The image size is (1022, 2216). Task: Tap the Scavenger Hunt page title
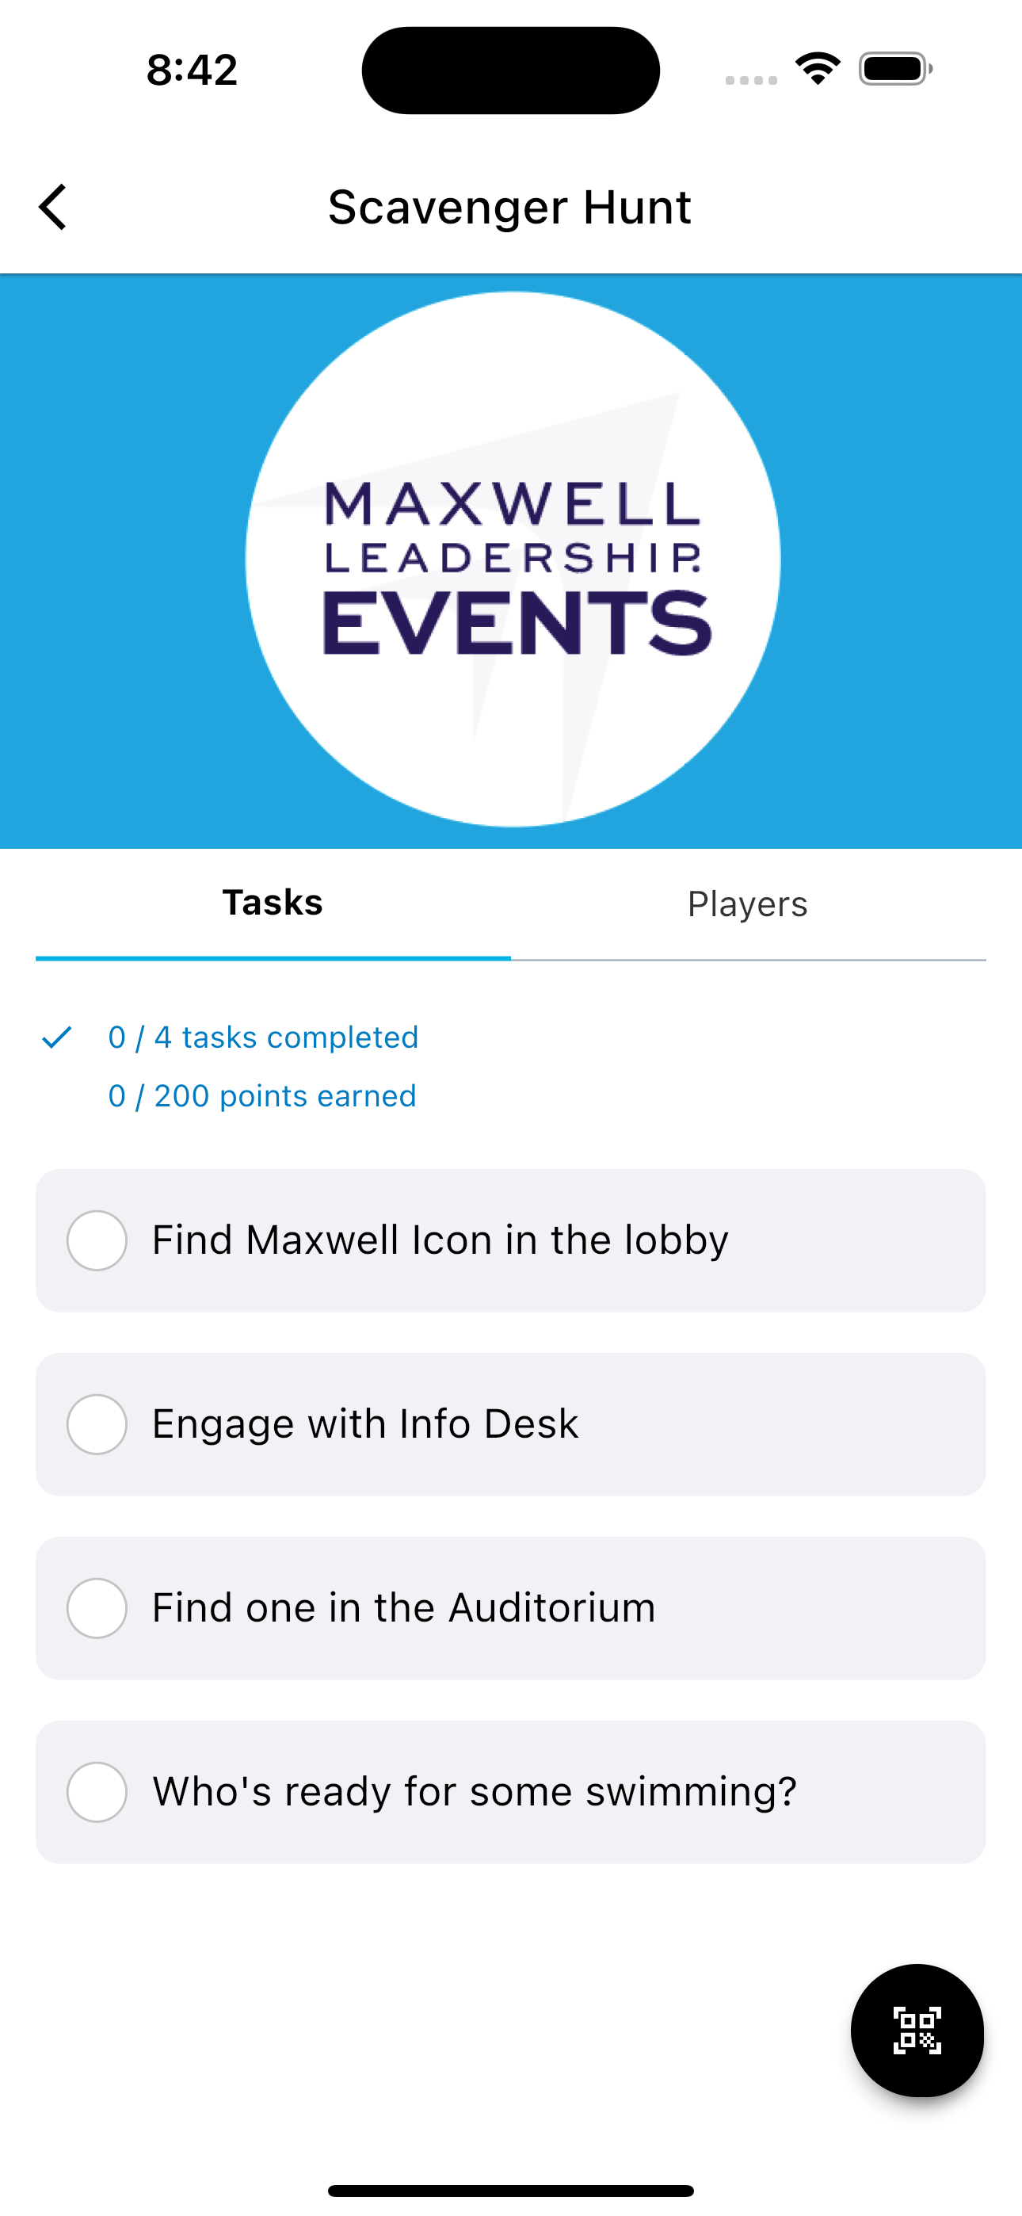pyautogui.click(x=510, y=208)
